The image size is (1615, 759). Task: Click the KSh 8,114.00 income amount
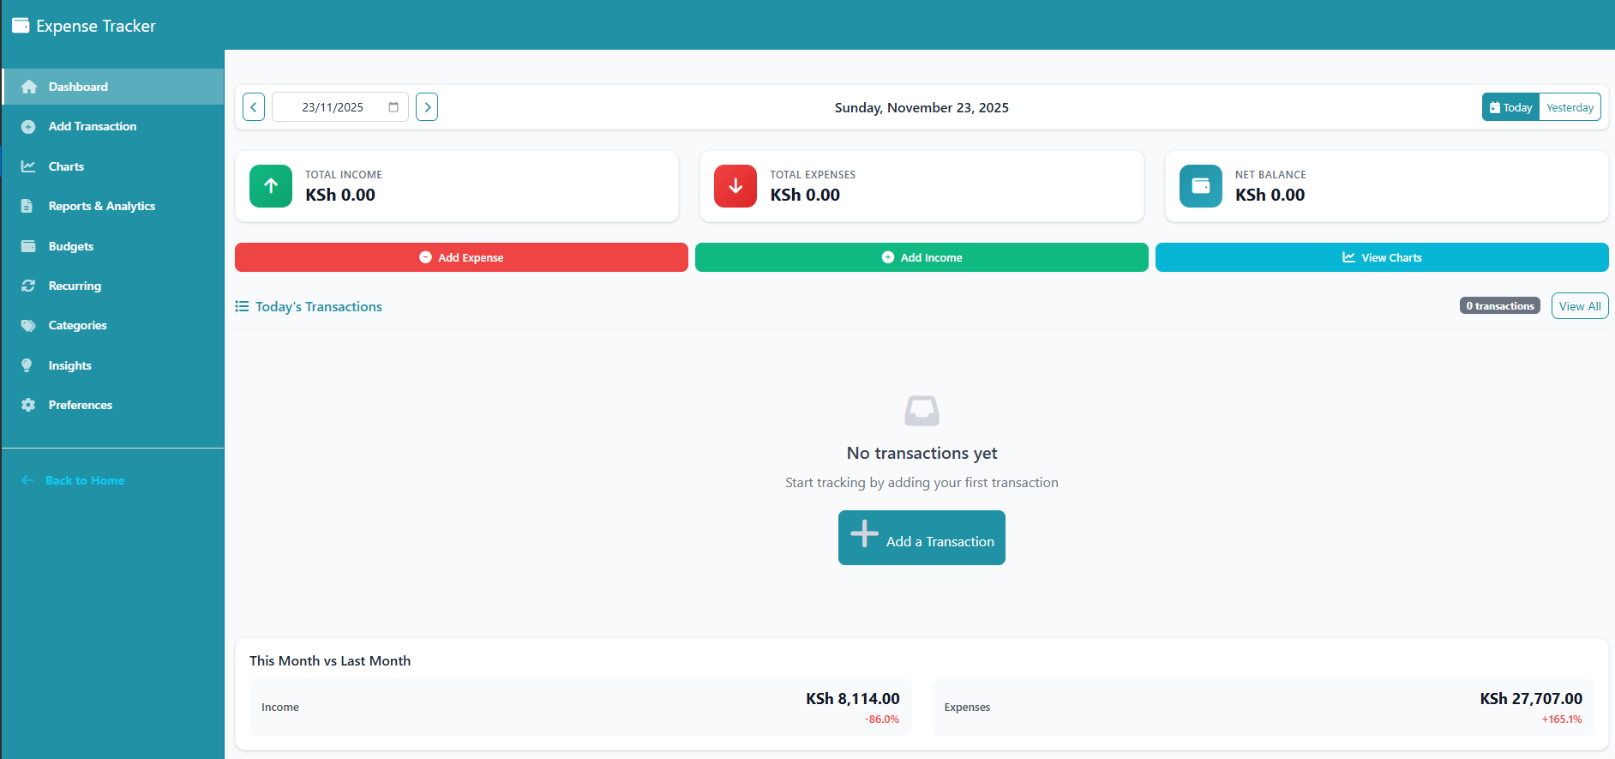coord(853,699)
